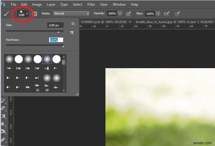Viewport: 215px width, 146px height.
Task: Open the blending Mode dropdown
Action: [71, 14]
